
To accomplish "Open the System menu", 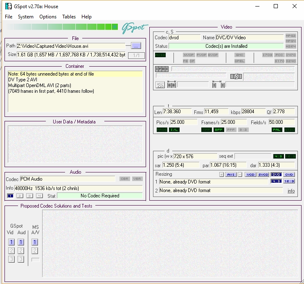I will point(26,17).
